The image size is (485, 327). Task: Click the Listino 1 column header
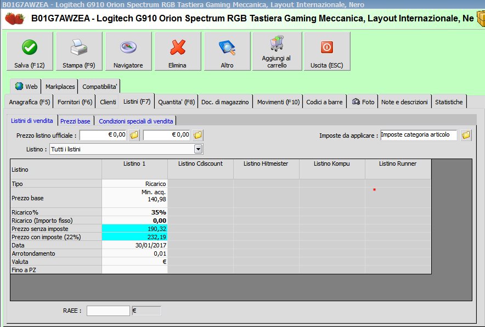click(134, 169)
